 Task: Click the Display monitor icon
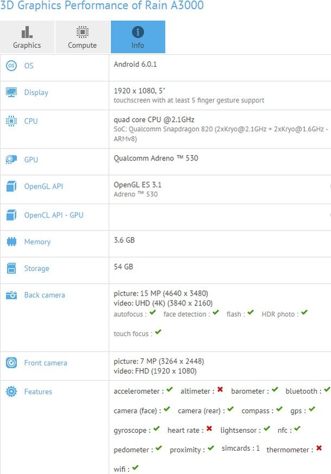11,93
